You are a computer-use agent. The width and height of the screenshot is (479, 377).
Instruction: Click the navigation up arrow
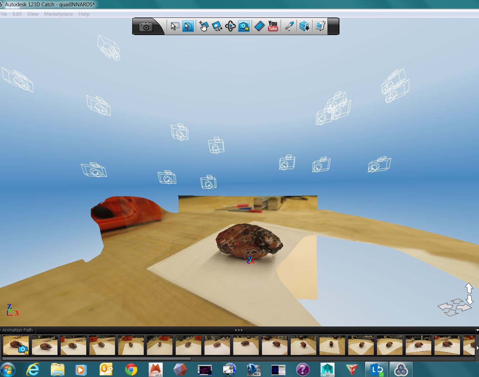[x=469, y=288]
